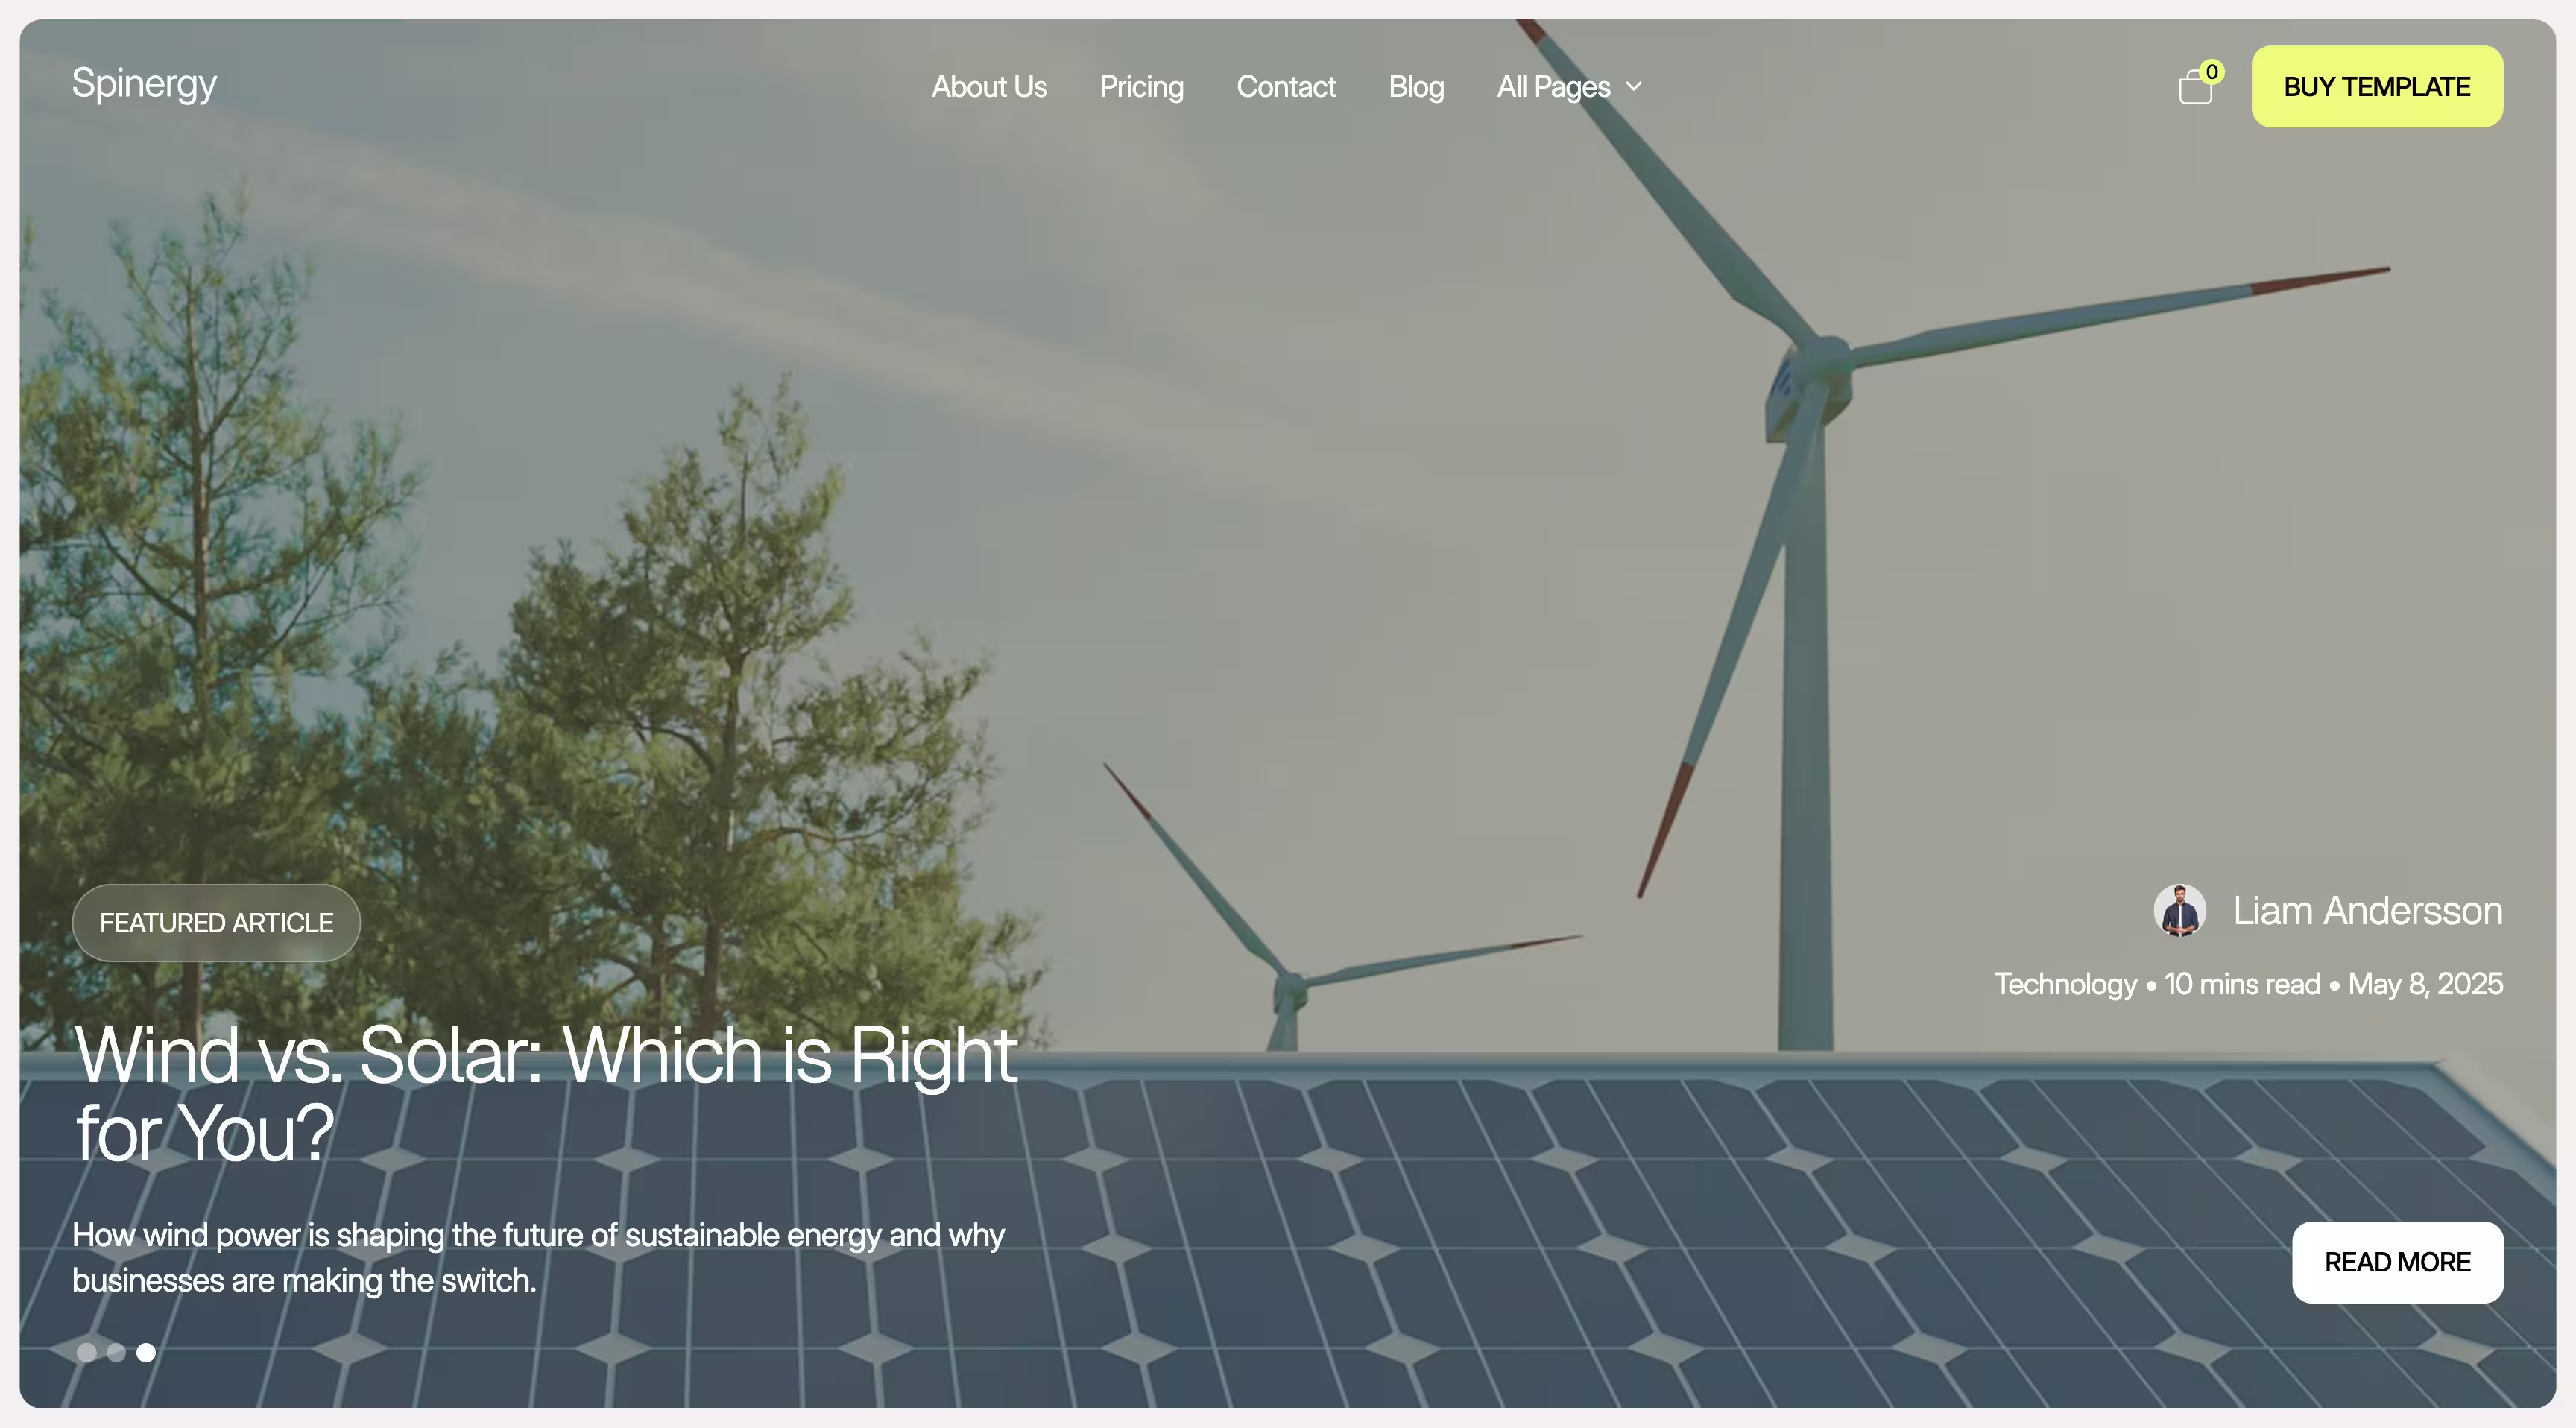Select the second slider dot
The height and width of the screenshot is (1428, 2576).
point(116,1352)
